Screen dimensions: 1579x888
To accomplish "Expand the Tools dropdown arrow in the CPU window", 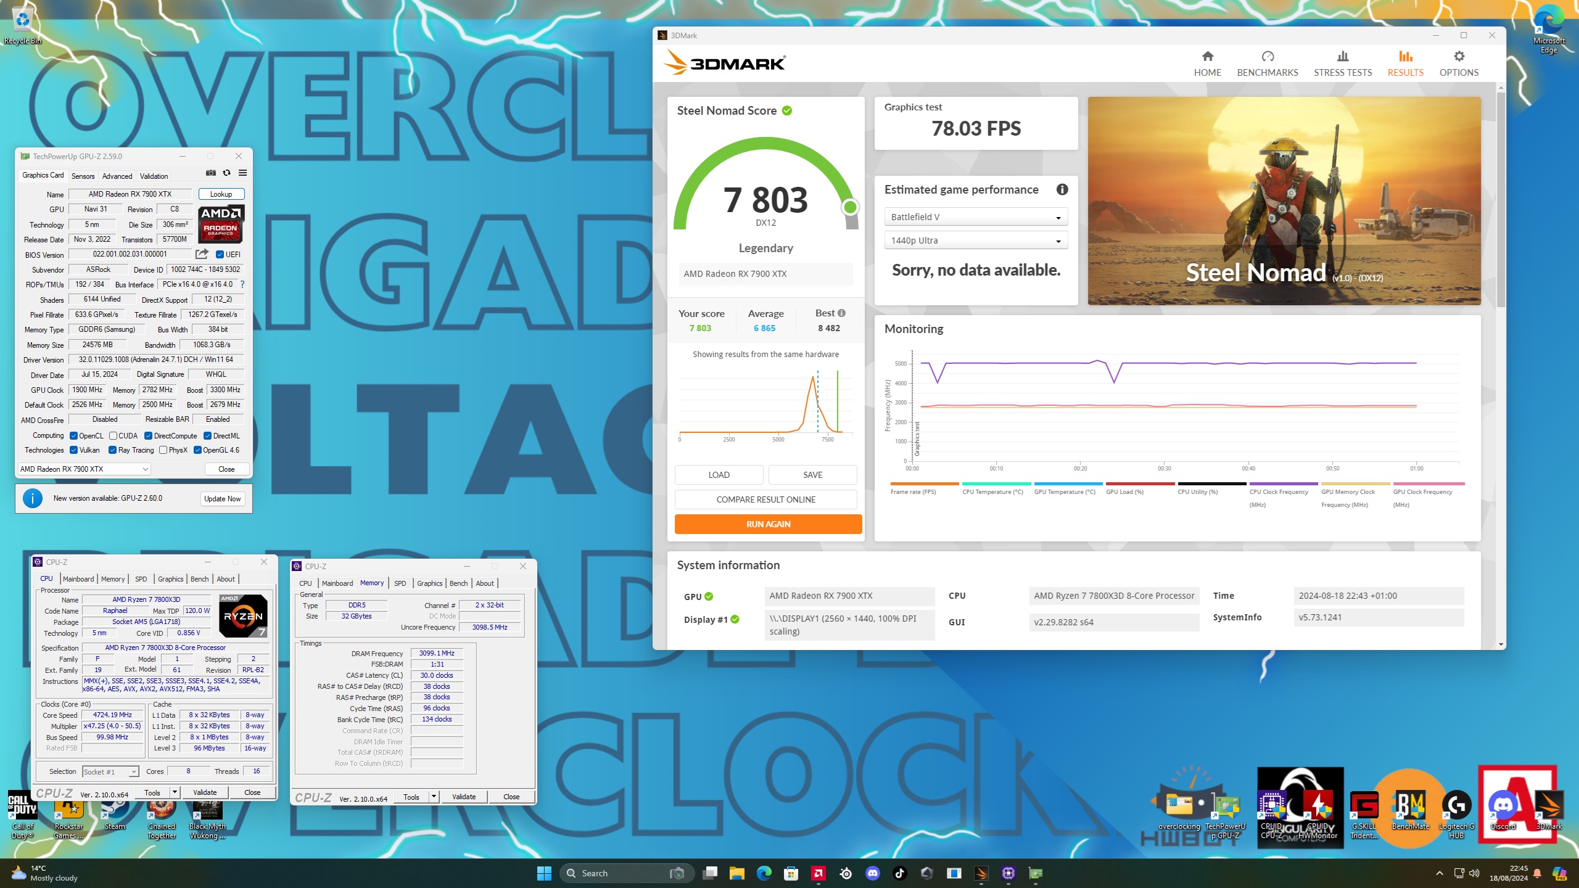I will (x=175, y=792).
